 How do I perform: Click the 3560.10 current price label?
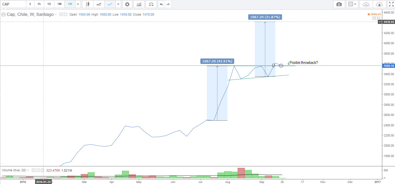tap(388, 66)
